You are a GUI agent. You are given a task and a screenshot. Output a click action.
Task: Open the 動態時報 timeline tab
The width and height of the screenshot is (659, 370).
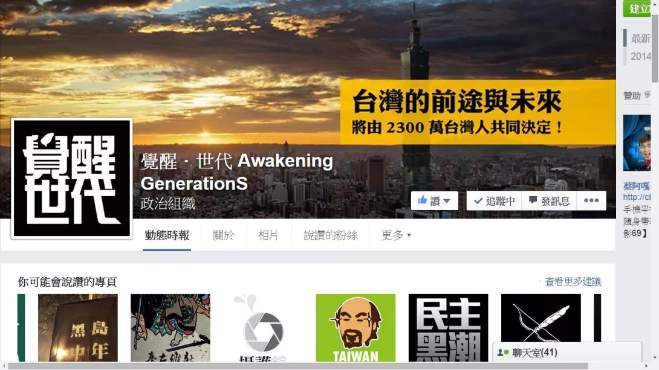(x=167, y=235)
